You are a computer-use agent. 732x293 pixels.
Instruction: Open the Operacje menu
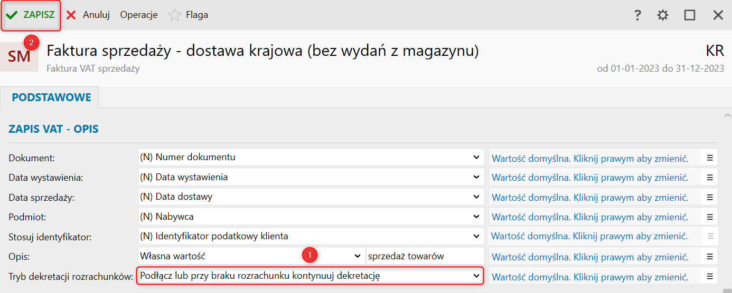(139, 15)
